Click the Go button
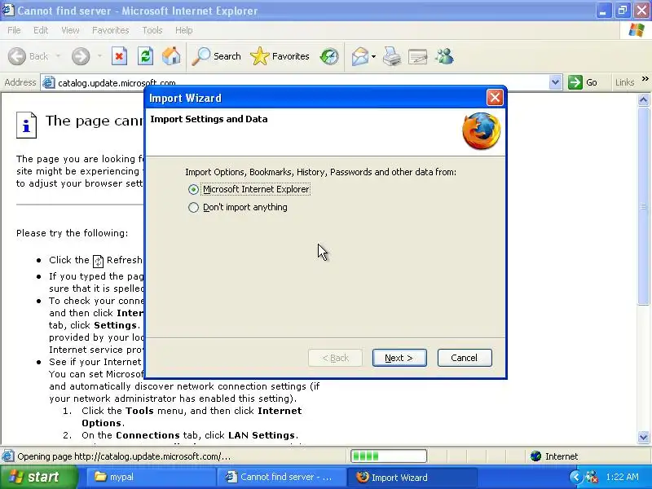The height and width of the screenshot is (489, 652). pyautogui.click(x=583, y=82)
